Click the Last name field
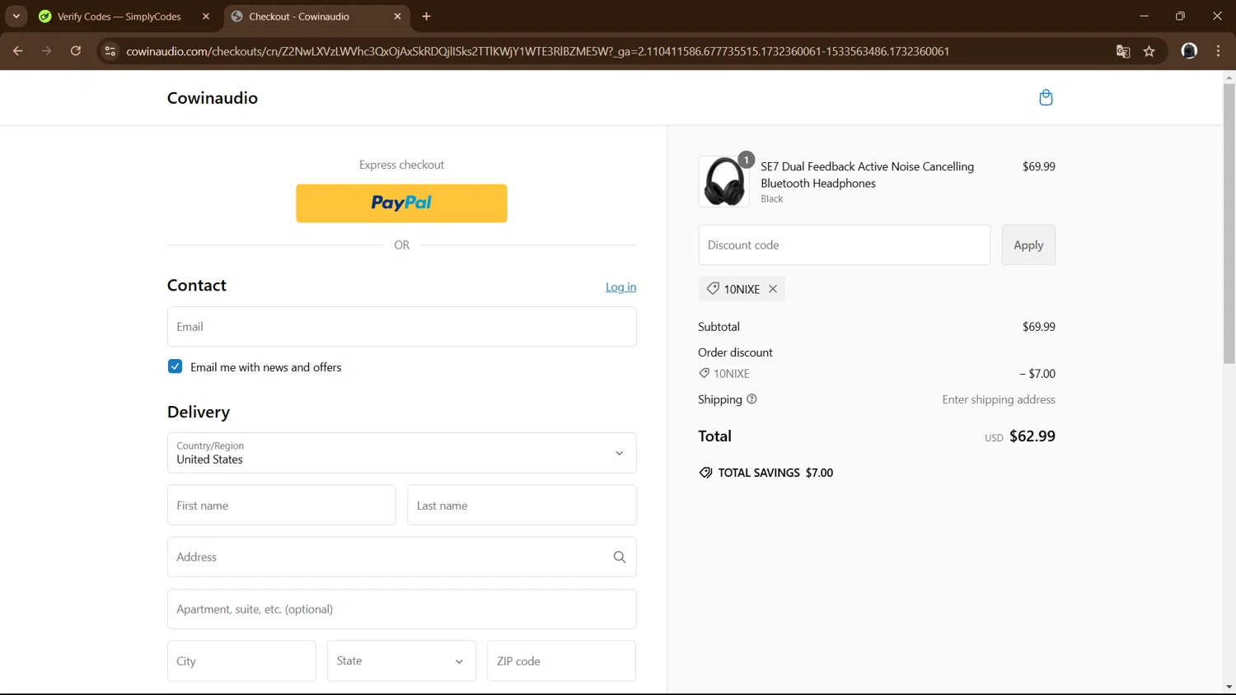Screen dimensions: 1236x695 tap(522, 506)
